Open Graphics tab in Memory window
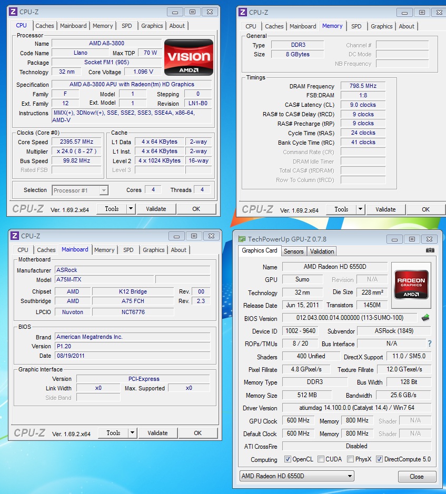Viewport: 446px width, 494px height. [381, 26]
